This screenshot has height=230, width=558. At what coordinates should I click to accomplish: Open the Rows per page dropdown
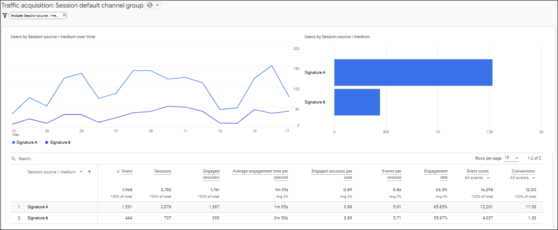[x=511, y=158]
